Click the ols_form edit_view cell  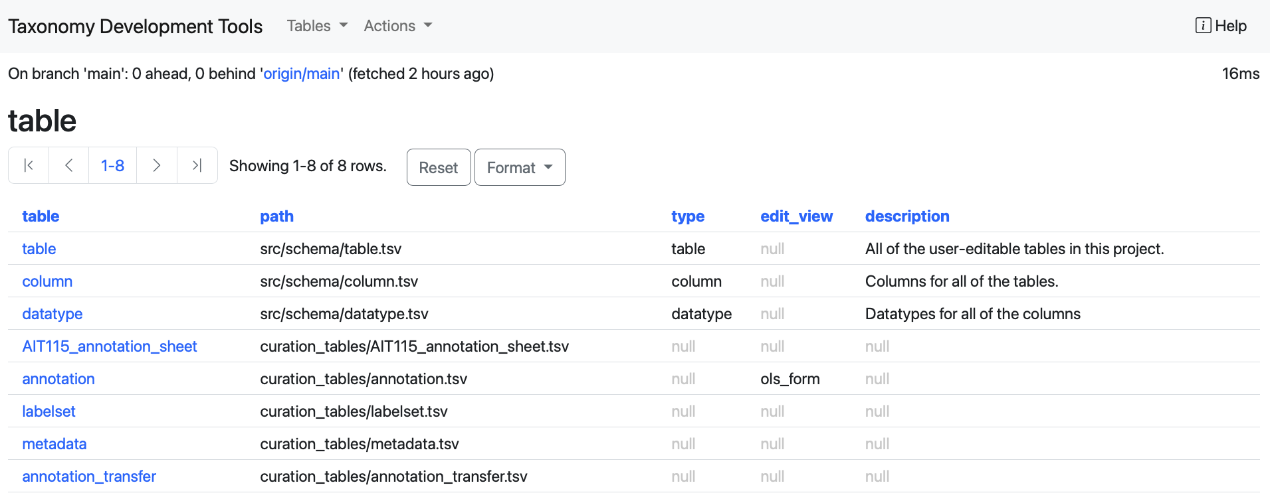coord(790,379)
